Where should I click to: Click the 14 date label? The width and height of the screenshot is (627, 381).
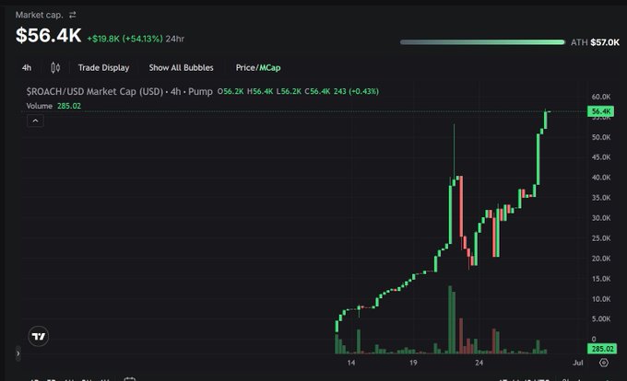pos(351,363)
